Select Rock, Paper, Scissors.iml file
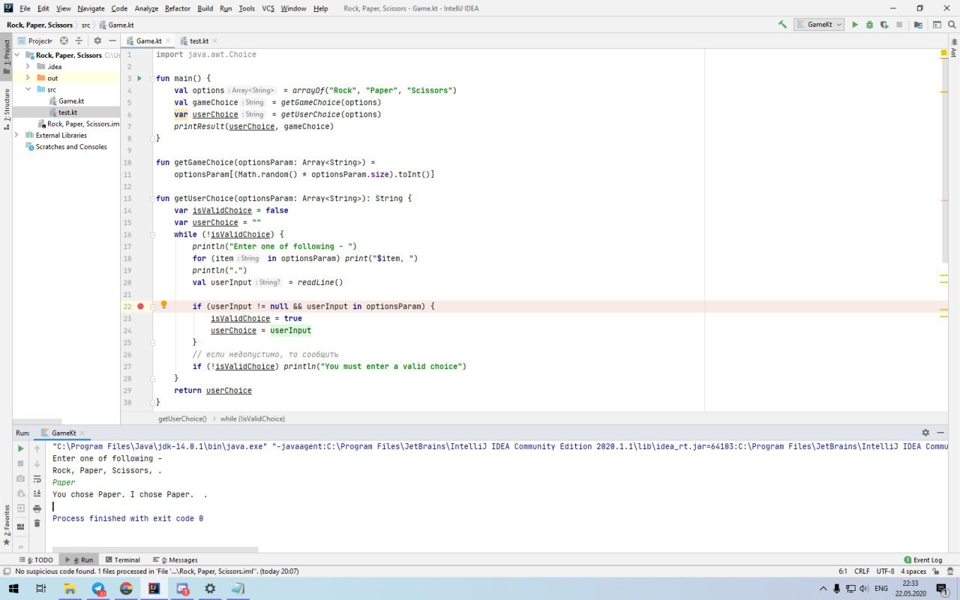 coord(78,124)
